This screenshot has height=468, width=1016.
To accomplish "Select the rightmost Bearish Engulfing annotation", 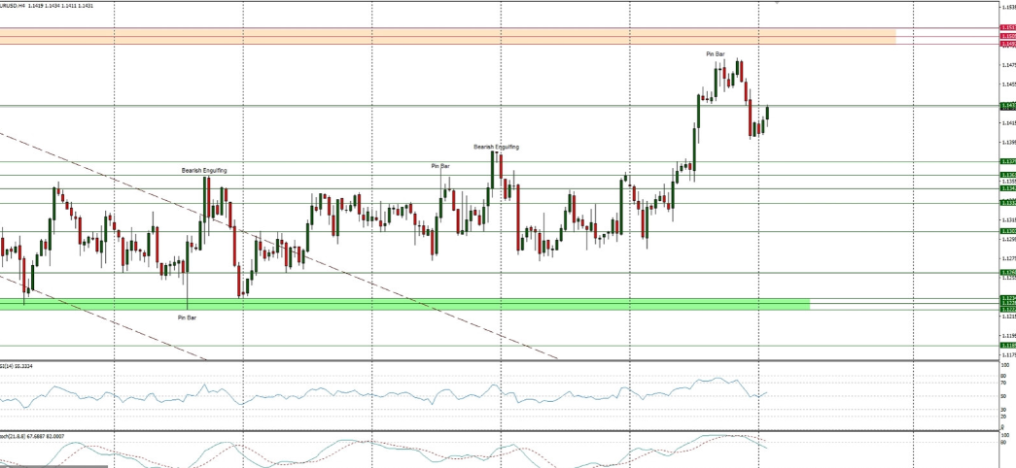I will pyautogui.click(x=496, y=147).
